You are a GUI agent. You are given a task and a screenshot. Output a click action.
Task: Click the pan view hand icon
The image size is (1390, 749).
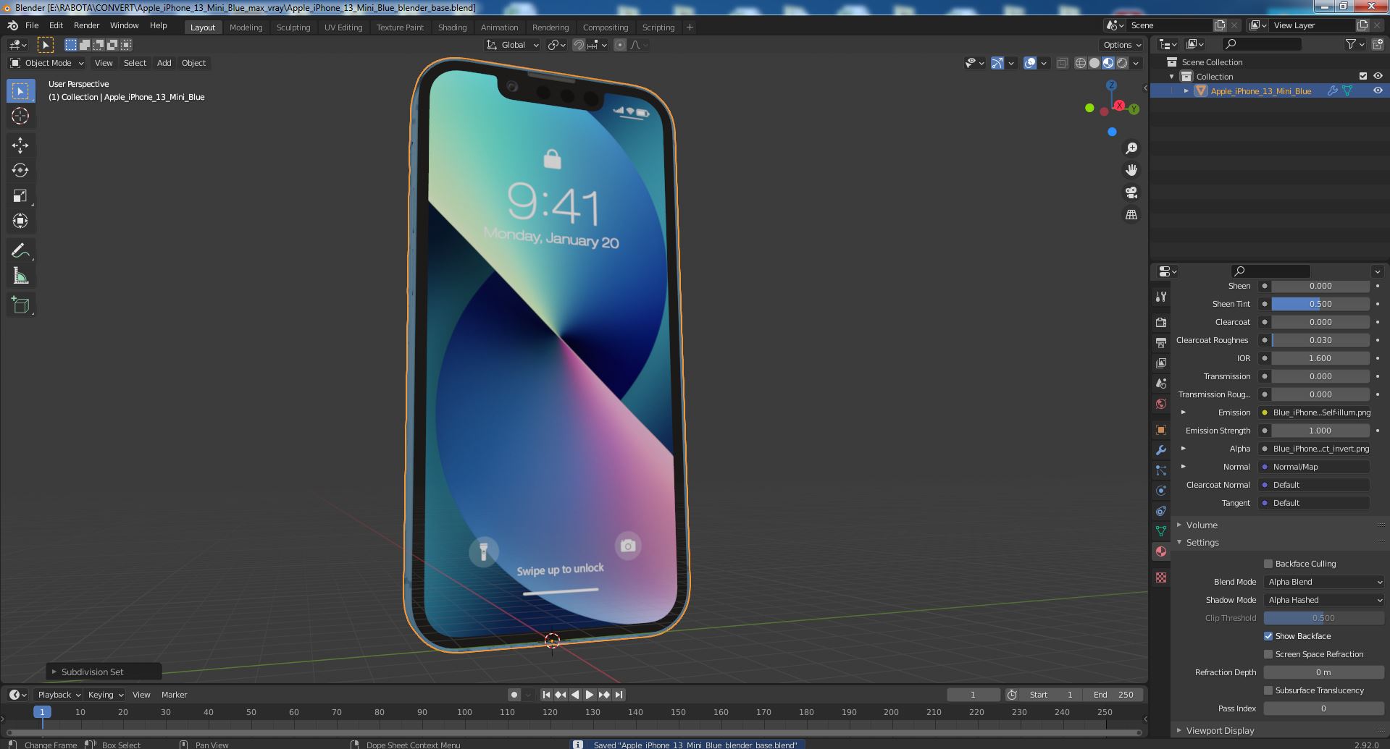point(1131,170)
